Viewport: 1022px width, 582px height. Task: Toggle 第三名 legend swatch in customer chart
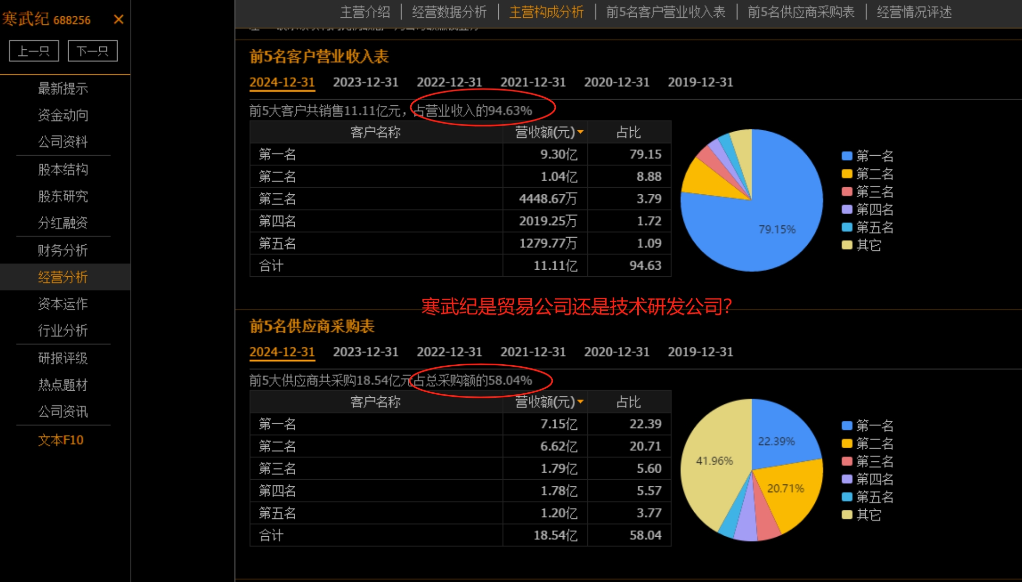coord(847,191)
